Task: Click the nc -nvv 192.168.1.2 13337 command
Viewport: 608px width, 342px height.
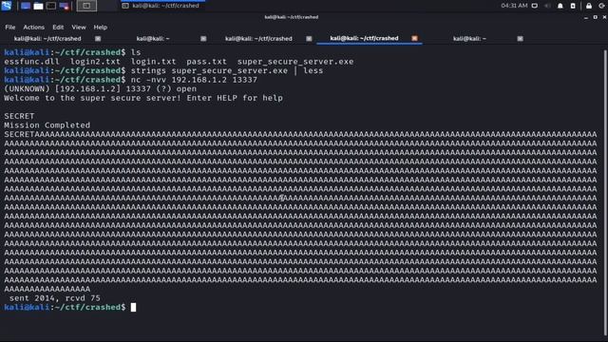Action: (x=194, y=80)
